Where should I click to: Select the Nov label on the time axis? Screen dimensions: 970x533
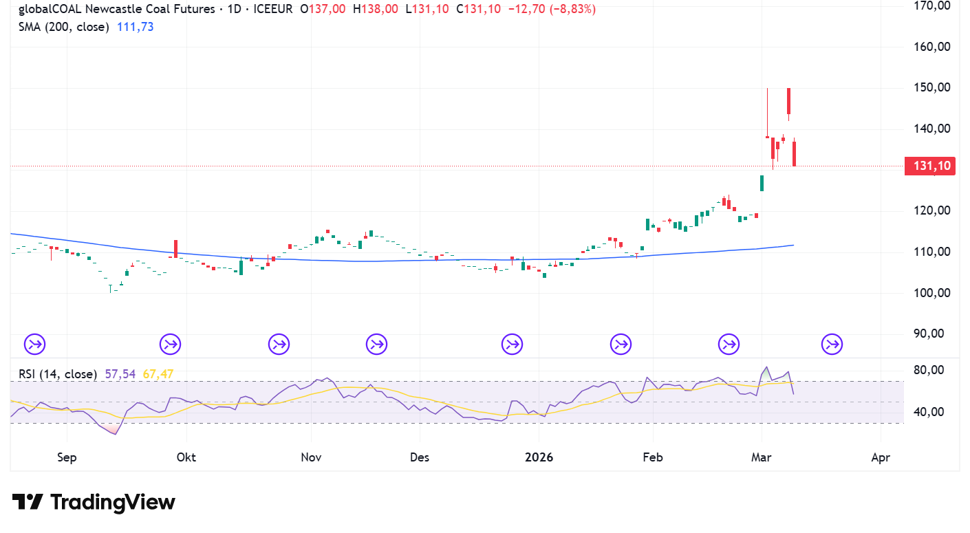(311, 457)
